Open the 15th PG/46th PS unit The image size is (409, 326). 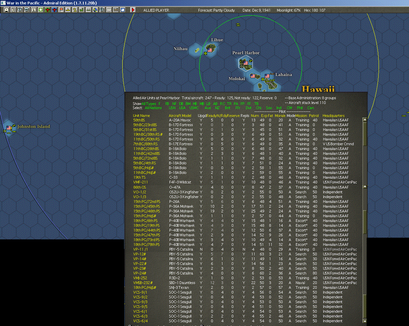pos(147,211)
